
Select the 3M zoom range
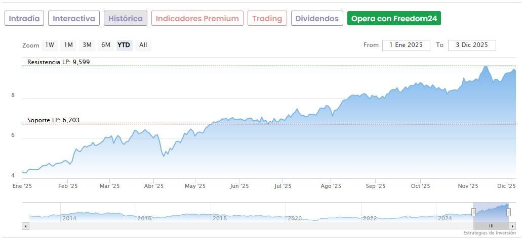coord(87,45)
